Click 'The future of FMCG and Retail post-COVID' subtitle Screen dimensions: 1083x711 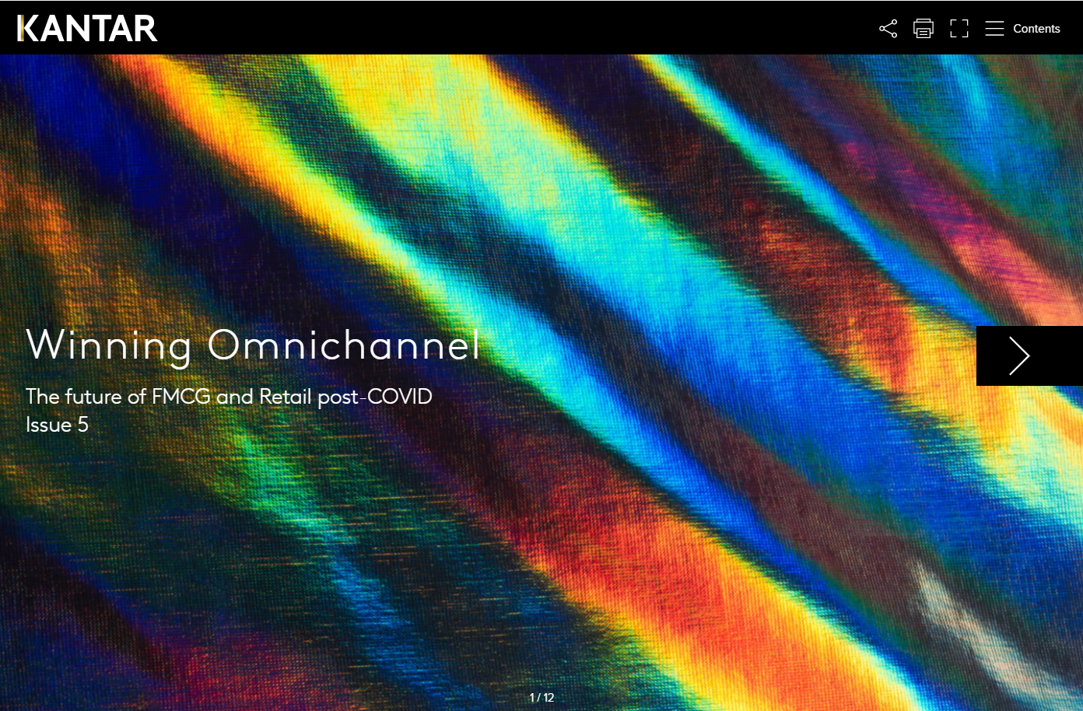click(x=229, y=397)
